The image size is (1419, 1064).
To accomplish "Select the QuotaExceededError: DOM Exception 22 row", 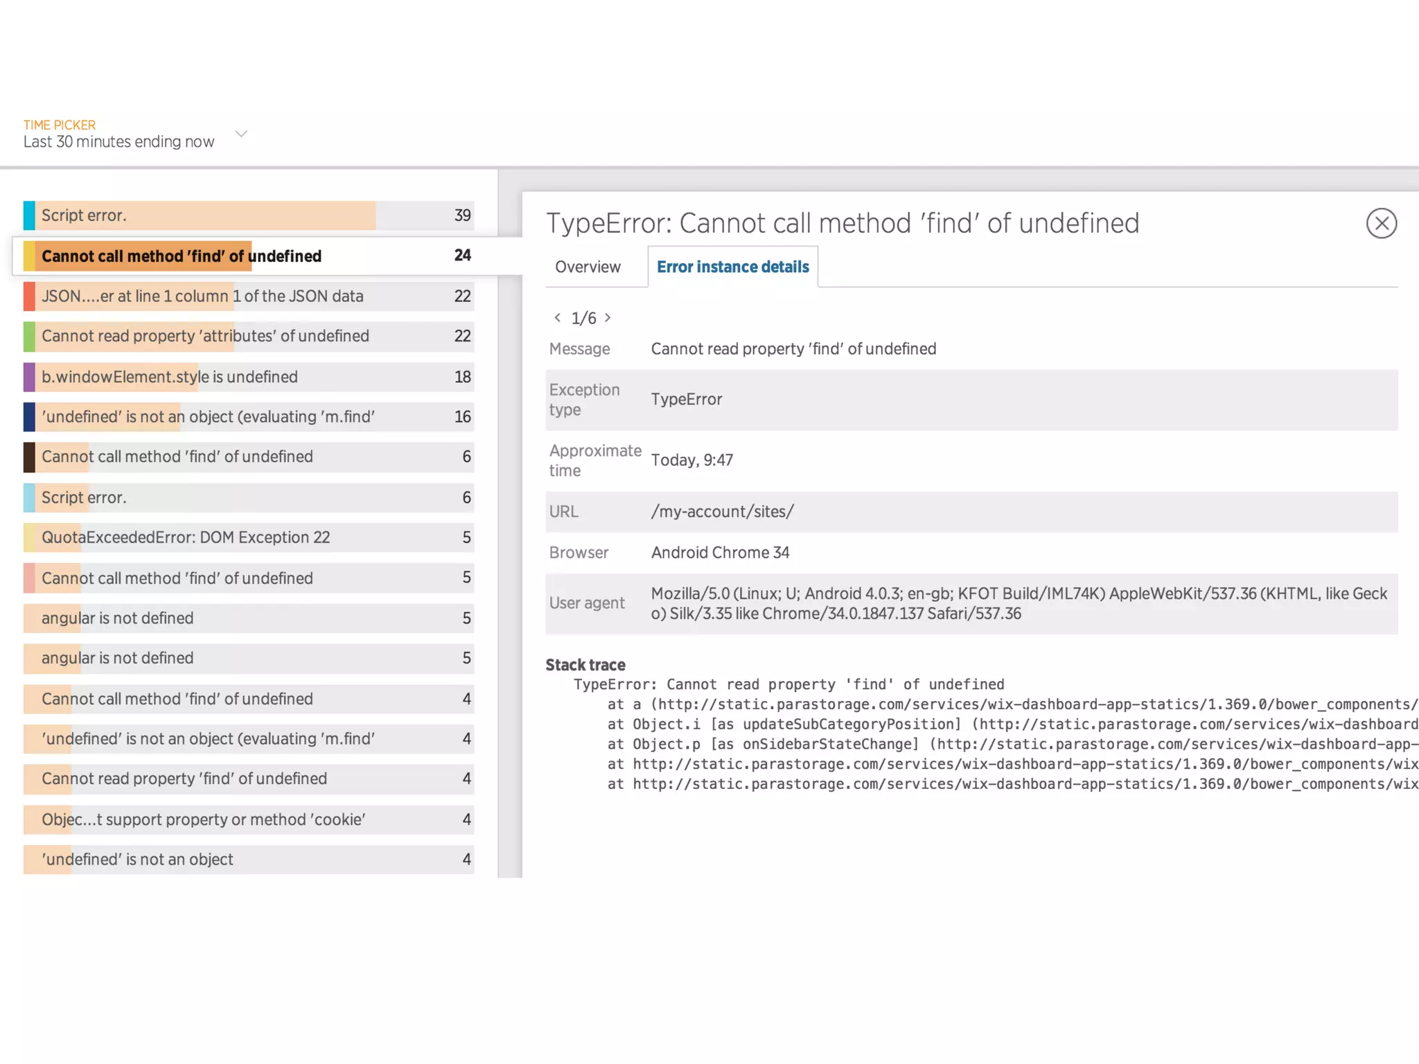I will tap(186, 538).
